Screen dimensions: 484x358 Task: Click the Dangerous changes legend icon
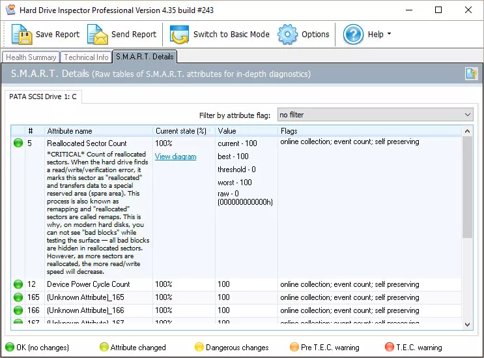coord(199,347)
